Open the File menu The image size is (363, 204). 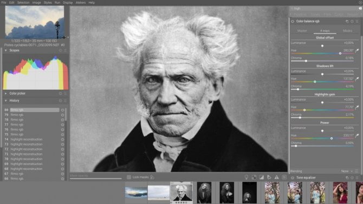click(4, 3)
